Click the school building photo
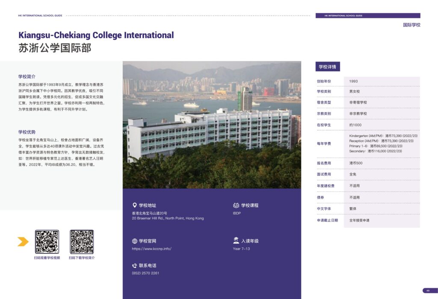The width and height of the screenshot is (438, 299). coord(212,125)
